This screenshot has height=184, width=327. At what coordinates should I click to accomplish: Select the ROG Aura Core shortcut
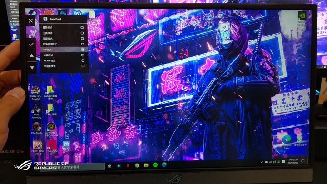coord(52,148)
